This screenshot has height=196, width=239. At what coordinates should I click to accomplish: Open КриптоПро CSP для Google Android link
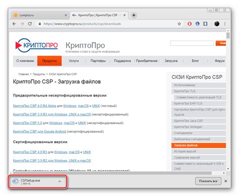pyautogui.click(x=39, y=132)
